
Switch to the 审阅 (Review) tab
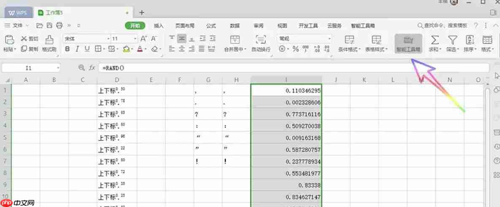(259, 26)
